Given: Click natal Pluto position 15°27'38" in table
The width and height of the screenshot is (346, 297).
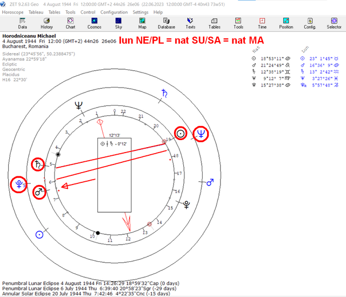Looking at the screenshot, I should pos(272,85).
